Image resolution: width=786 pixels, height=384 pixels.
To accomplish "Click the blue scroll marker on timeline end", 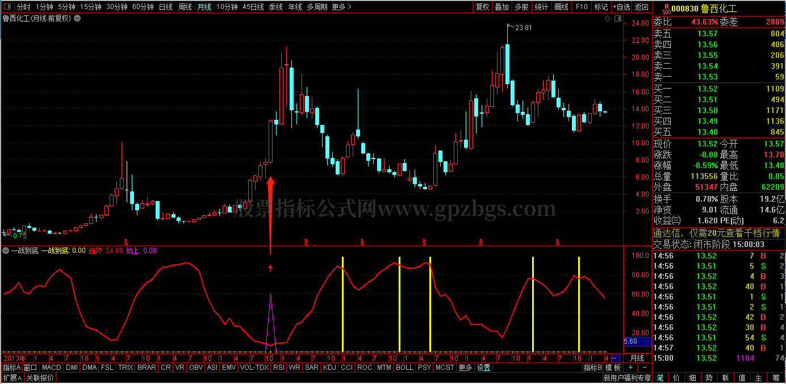I will click(x=616, y=358).
